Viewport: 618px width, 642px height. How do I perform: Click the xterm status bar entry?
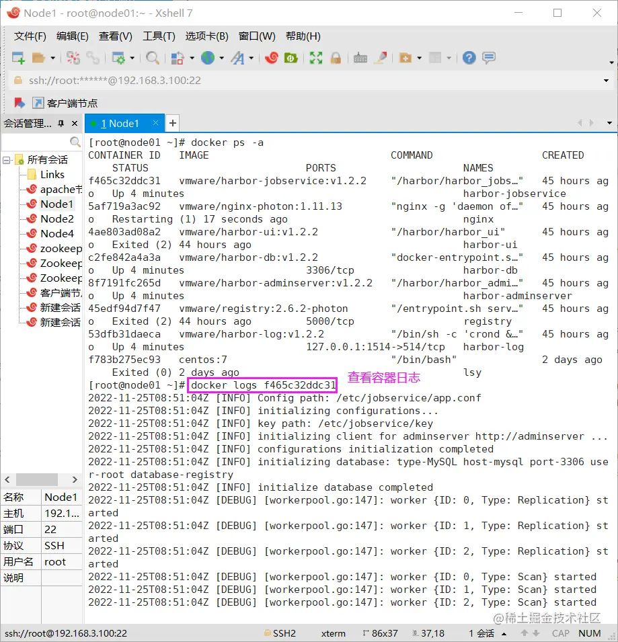pyautogui.click(x=333, y=633)
